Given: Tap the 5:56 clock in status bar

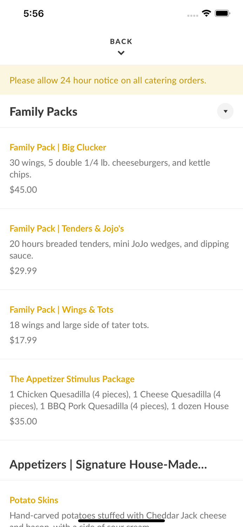Looking at the screenshot, I should 34,13.
